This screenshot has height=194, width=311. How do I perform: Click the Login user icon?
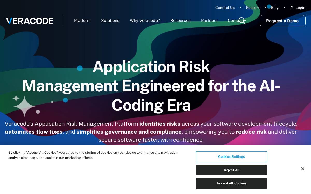(292, 8)
